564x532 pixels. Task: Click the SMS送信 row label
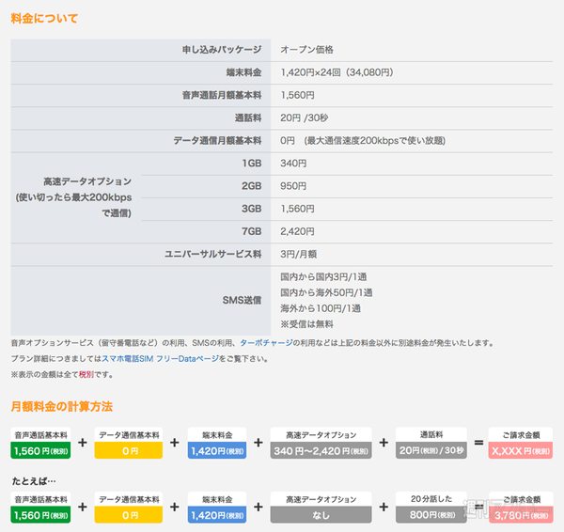point(242,300)
